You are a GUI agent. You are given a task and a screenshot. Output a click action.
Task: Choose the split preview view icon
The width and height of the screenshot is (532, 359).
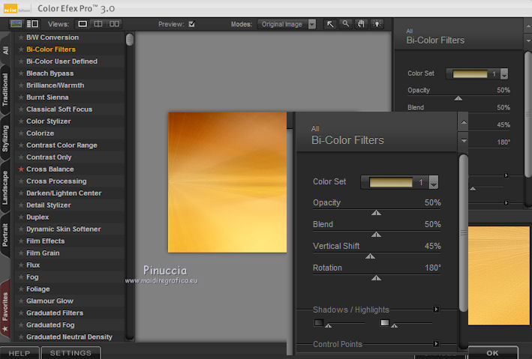[x=98, y=24]
